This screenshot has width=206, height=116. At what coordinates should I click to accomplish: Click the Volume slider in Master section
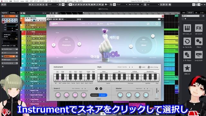point(157,93)
